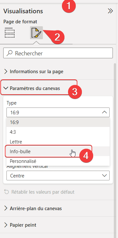The width and height of the screenshot is (118, 238).
Task: Open the build visual grid icon
Action: click(x=10, y=33)
